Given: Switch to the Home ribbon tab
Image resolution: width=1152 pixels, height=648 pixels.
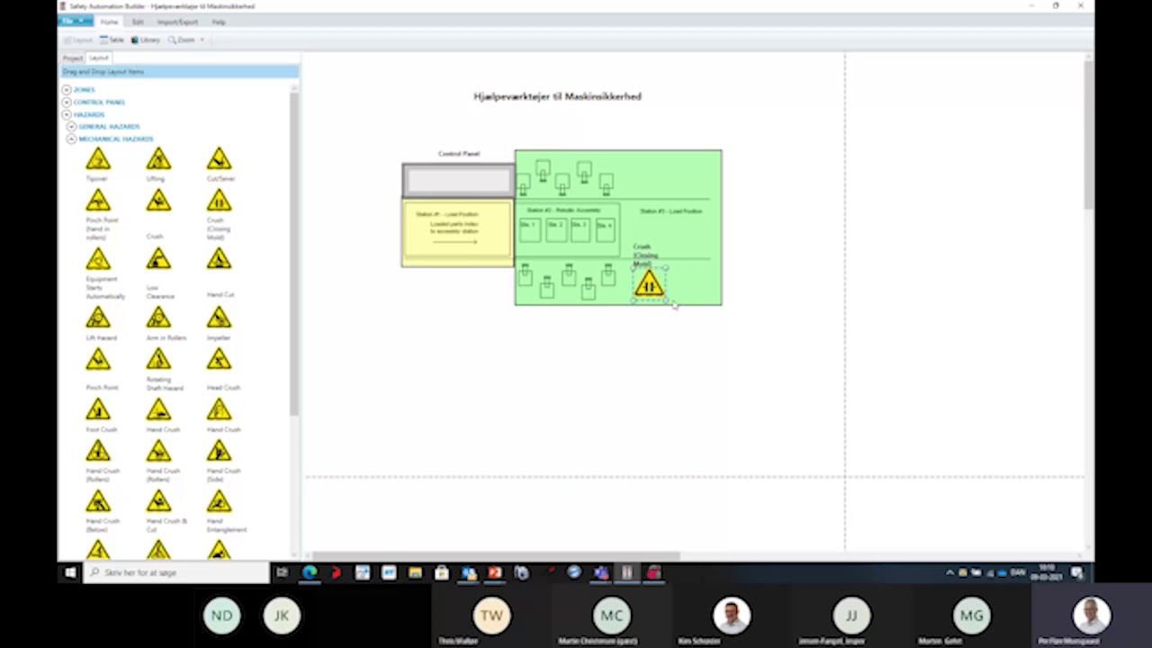Looking at the screenshot, I should pos(109,22).
